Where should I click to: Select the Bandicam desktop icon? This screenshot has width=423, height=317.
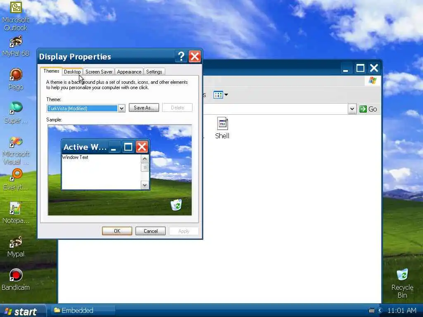tap(16, 280)
